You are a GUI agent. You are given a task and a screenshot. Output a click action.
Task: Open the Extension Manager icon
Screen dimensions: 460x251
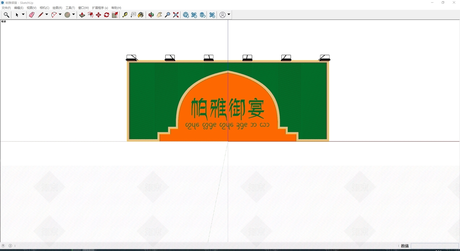coord(212,15)
